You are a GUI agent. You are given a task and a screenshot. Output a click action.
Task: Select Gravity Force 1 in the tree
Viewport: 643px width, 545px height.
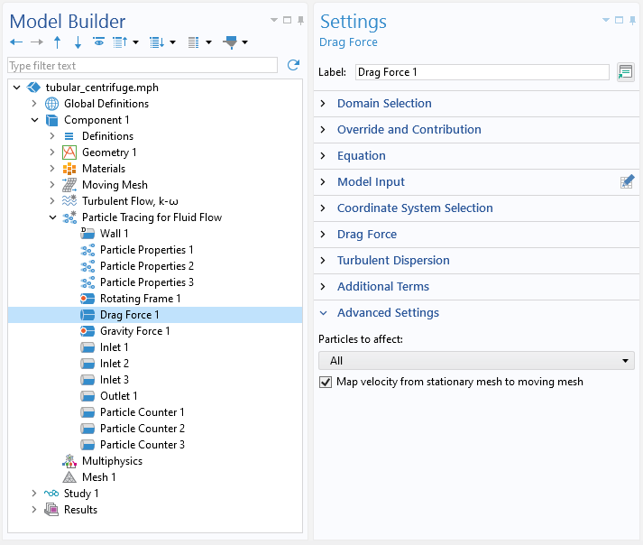pyautogui.click(x=135, y=331)
